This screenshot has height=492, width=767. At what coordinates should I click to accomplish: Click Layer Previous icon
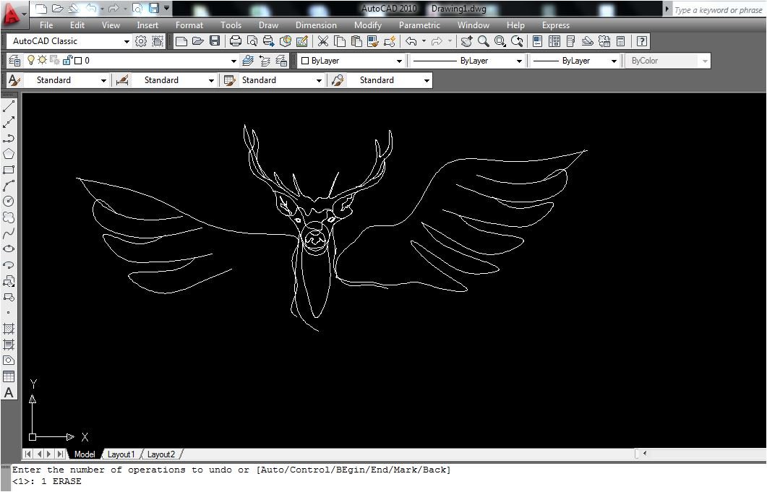[x=265, y=61]
